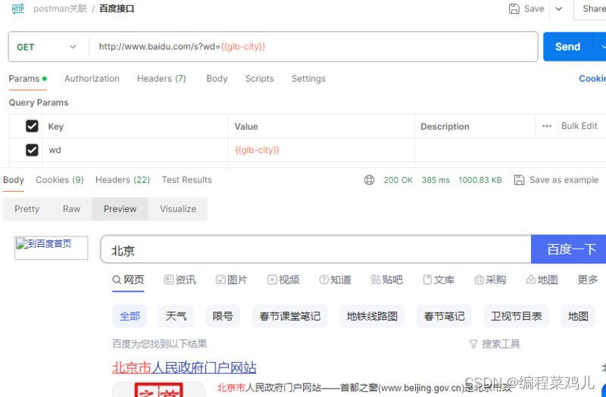Select the response Body tab
The image size is (606, 397).
14,180
